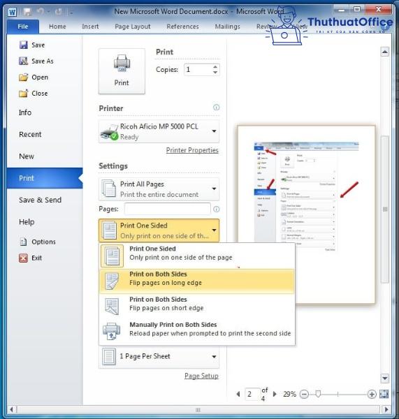Open Page Setup link

click(201, 376)
